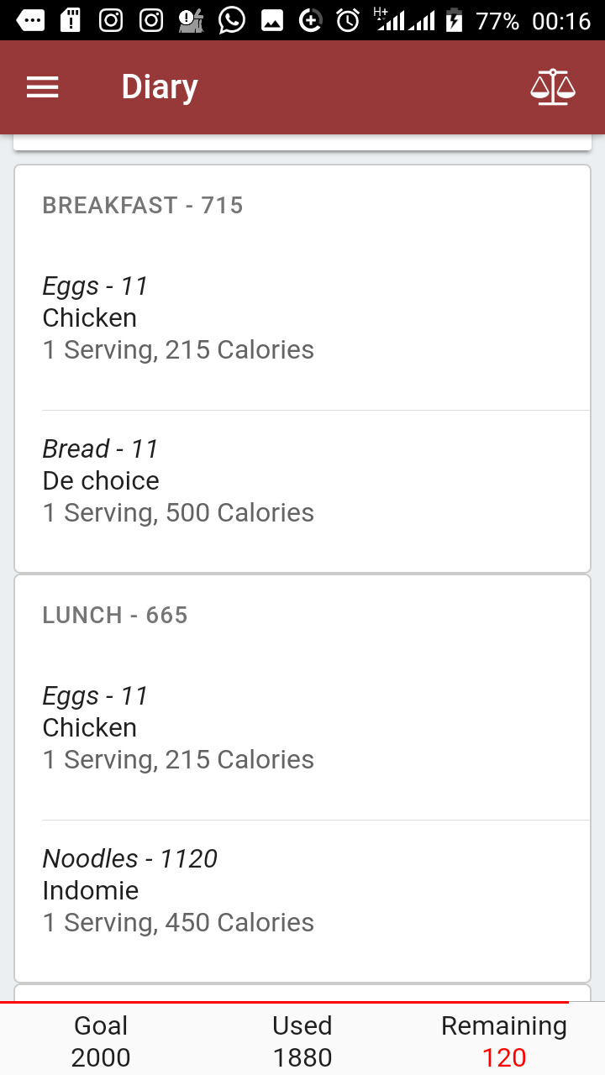Tap the clock showing 00:16
The height and width of the screenshot is (1075, 605).
(561, 20)
